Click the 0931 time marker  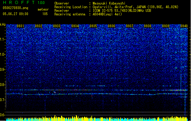[20, 26]
